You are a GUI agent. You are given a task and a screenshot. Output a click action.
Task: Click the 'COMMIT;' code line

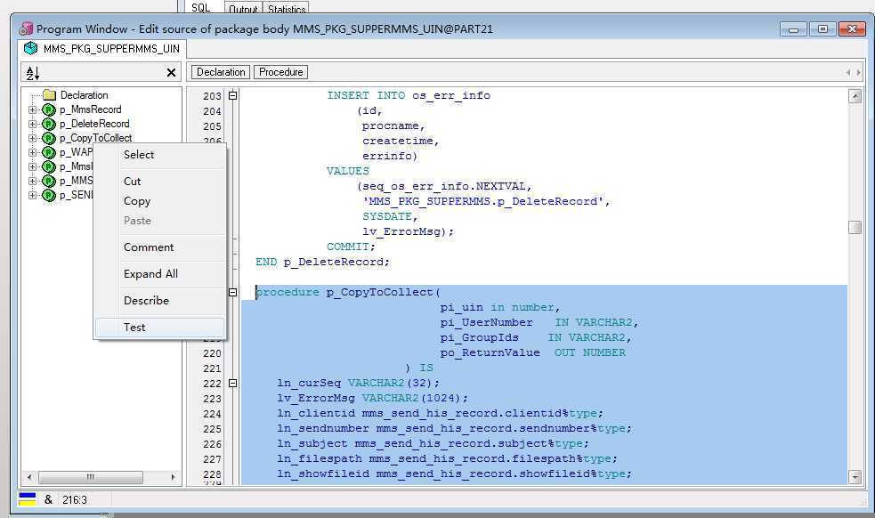pos(351,247)
